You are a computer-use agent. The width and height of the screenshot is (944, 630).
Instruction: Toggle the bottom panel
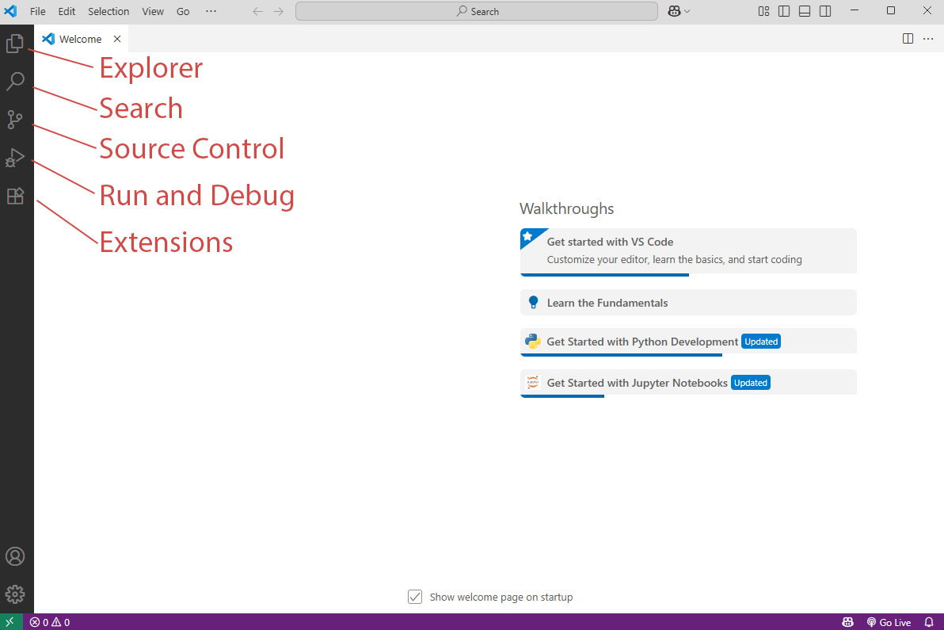coord(805,11)
